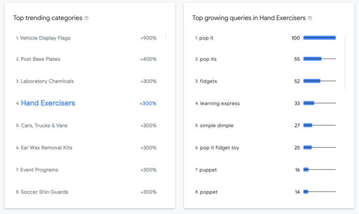Screen dimensions: 359x214
Task: Click the blue bar for 'puppet' query
Action: coord(306,170)
